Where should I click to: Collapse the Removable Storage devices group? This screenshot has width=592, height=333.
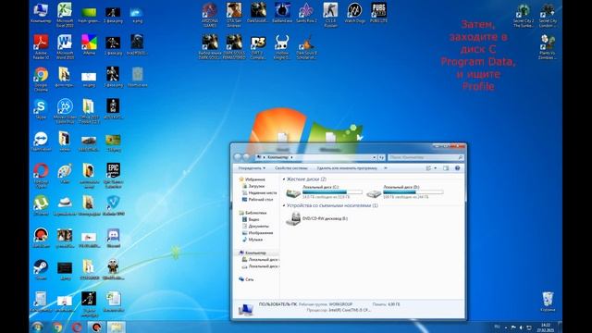(284, 205)
